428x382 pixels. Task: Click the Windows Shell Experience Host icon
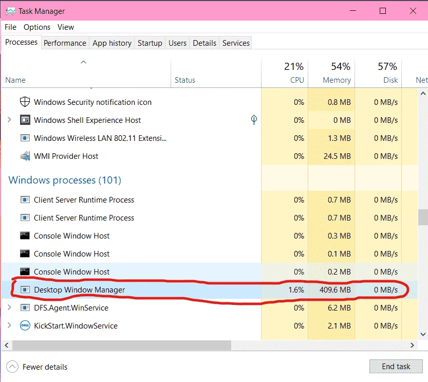(x=25, y=120)
